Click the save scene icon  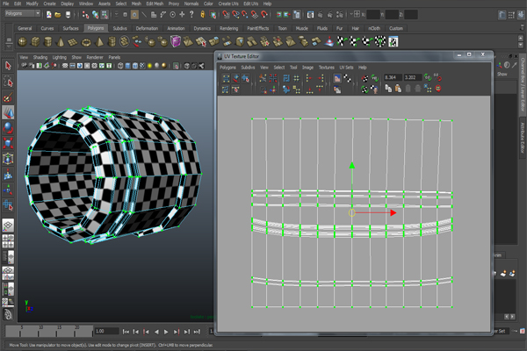point(68,14)
